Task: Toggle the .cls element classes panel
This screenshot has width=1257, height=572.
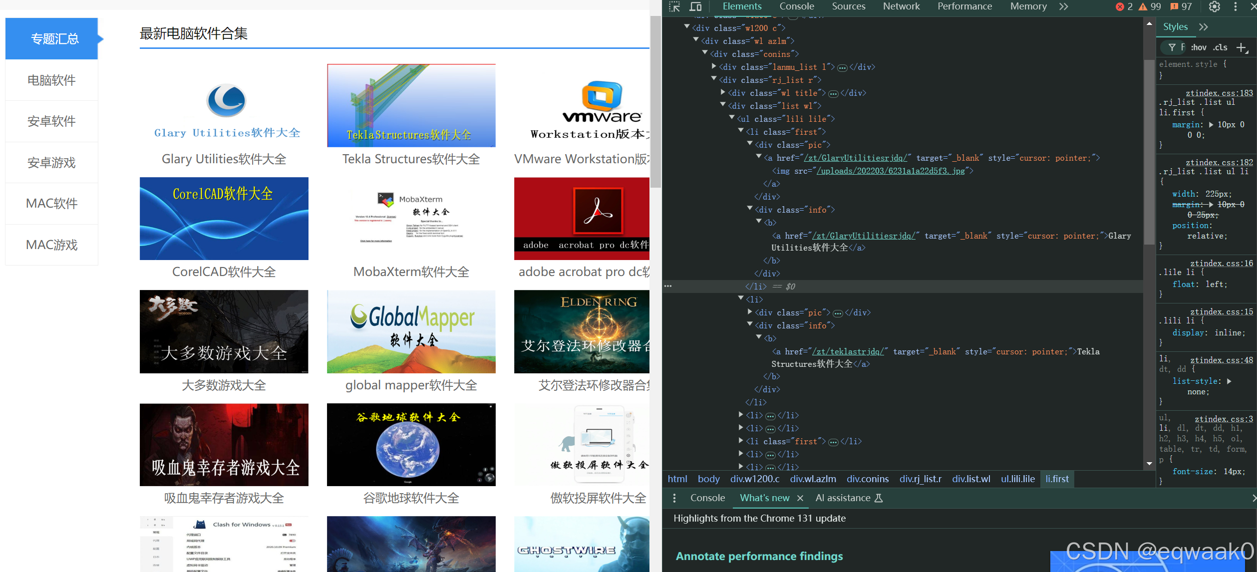Action: (1221, 47)
